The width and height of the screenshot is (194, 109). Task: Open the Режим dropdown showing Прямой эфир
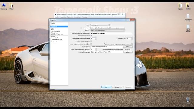[x=100, y=25]
